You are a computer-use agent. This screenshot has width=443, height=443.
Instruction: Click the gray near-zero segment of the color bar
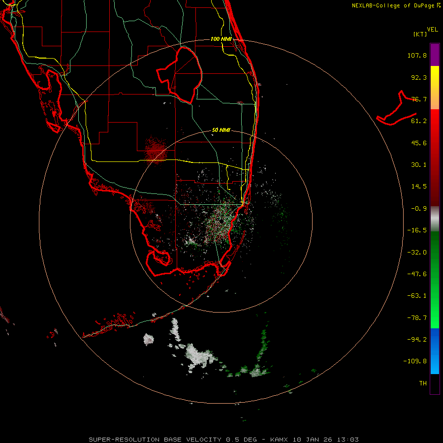pos(435,219)
